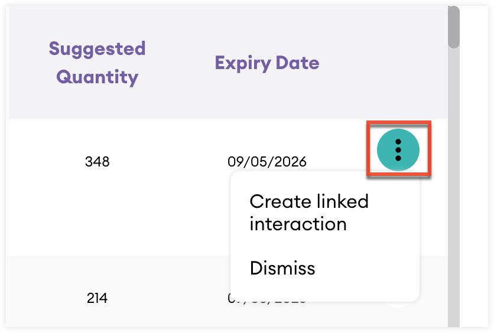Select the 214 suggested quantity cell
This screenshot has height=333, width=494.
[x=97, y=298]
